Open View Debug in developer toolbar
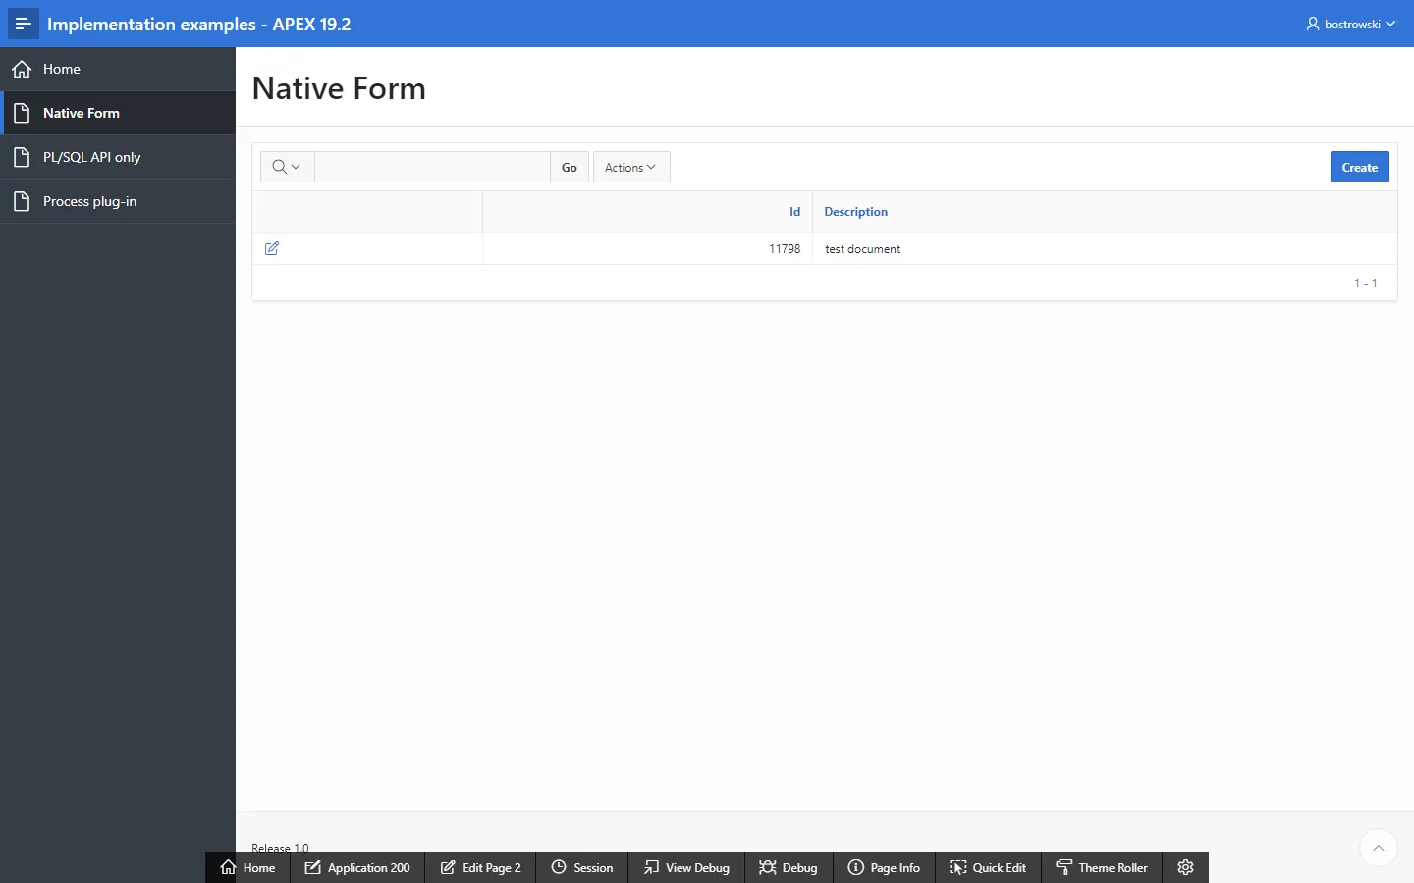The image size is (1414, 883). pyautogui.click(x=686, y=867)
